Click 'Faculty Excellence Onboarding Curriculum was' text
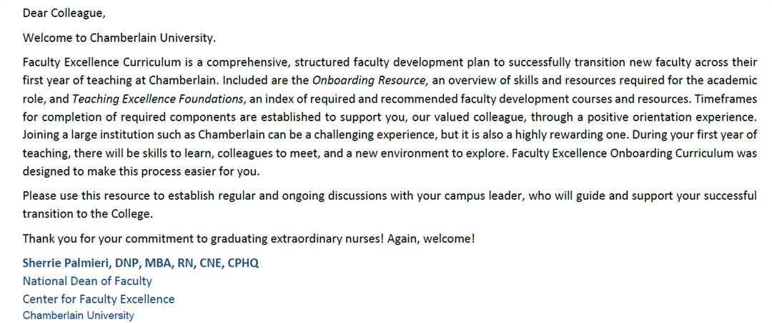Screen dimensions: 772x323 (x=635, y=153)
